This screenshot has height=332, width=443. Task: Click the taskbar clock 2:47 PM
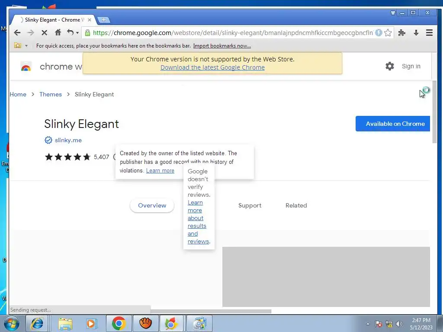tap(421, 320)
